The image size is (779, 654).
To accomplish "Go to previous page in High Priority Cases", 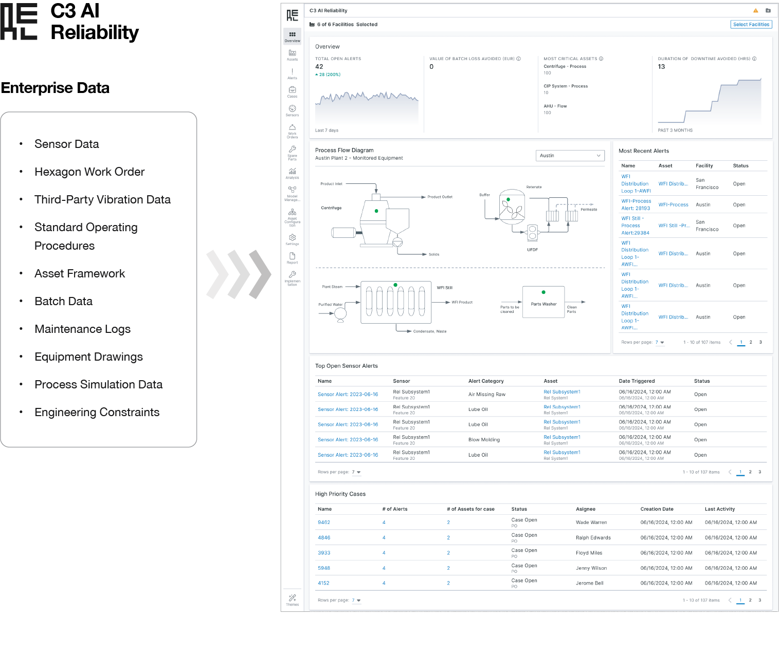I will (730, 600).
